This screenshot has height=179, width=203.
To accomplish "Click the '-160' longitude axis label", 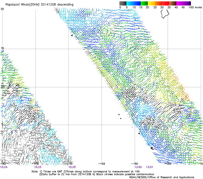I will (135, 164).
